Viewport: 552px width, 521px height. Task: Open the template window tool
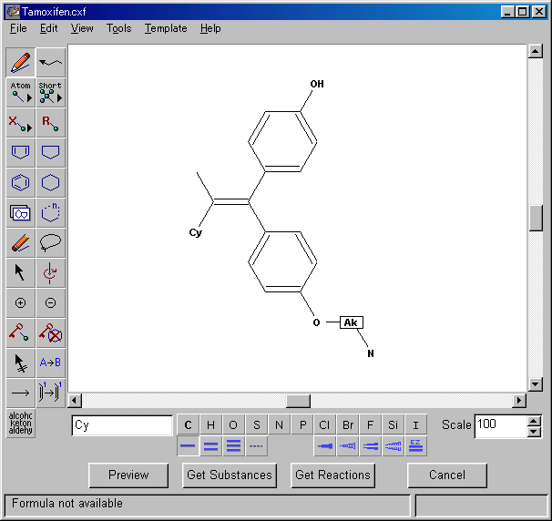pos(20,212)
